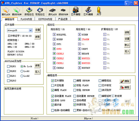Viewport: 139px width, 121px height.
Task: Click the 读熔丝位 read fuse bits icon
Action: pyautogui.click(x=29, y=11)
